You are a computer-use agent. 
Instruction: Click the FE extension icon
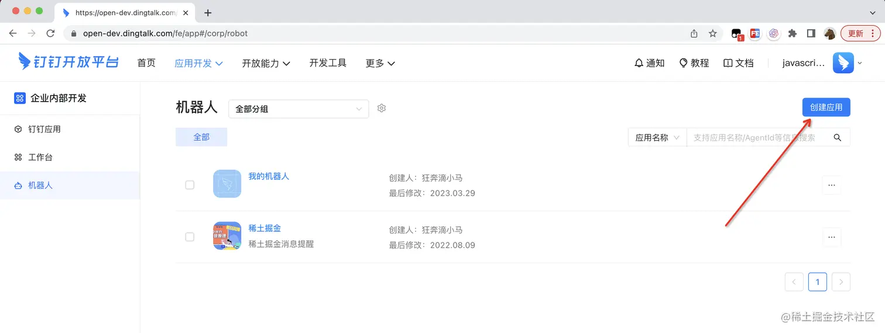click(755, 33)
